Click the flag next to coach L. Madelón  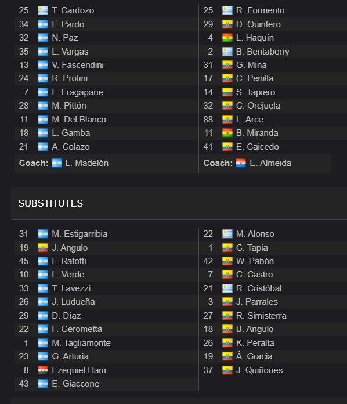point(57,163)
